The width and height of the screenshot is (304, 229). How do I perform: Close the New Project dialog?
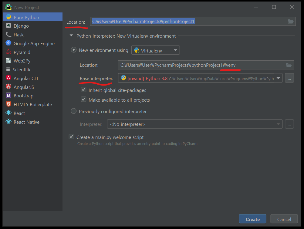(x=292, y=7)
